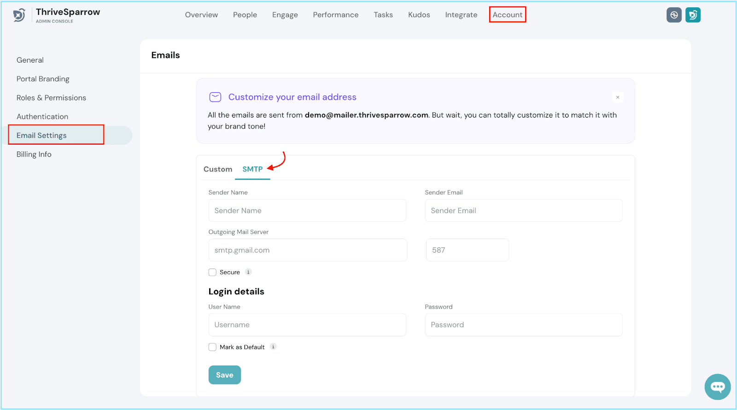Image resolution: width=737 pixels, height=410 pixels.
Task: Enable the Secure checkbox
Action: pyautogui.click(x=212, y=272)
